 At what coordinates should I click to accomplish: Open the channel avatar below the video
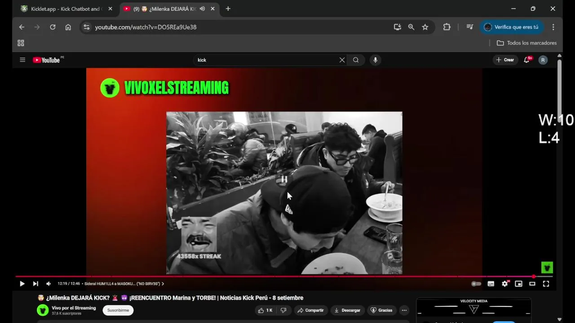43,310
